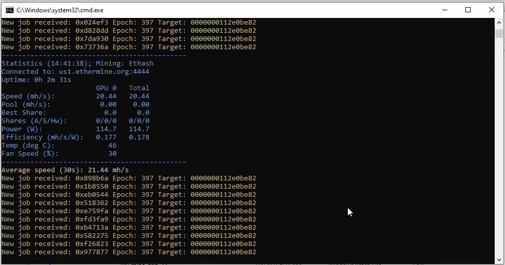The image size is (505, 265).
Task: Click the job hash 0x898b6a
Action: coord(91,178)
